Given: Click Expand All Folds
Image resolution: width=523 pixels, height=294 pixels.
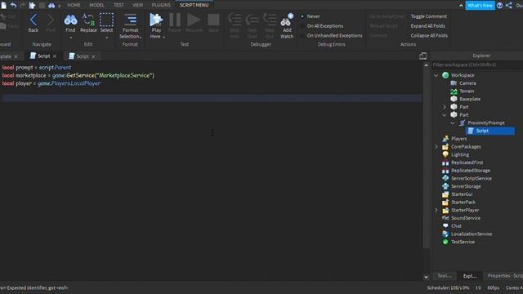Looking at the screenshot, I should (x=428, y=26).
